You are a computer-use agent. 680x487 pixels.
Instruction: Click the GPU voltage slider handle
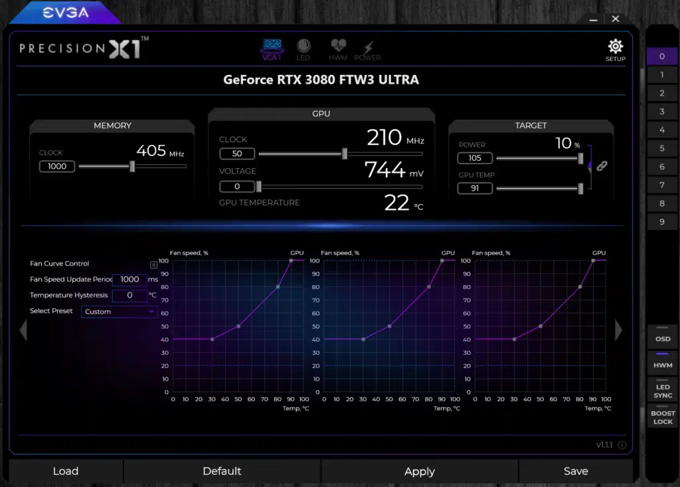pyautogui.click(x=259, y=187)
